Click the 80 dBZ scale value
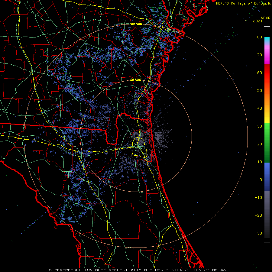 (x=260, y=37)
